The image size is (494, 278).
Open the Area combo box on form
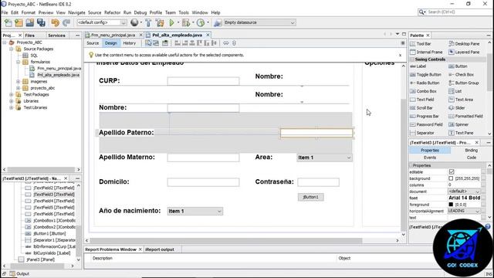coord(324,158)
